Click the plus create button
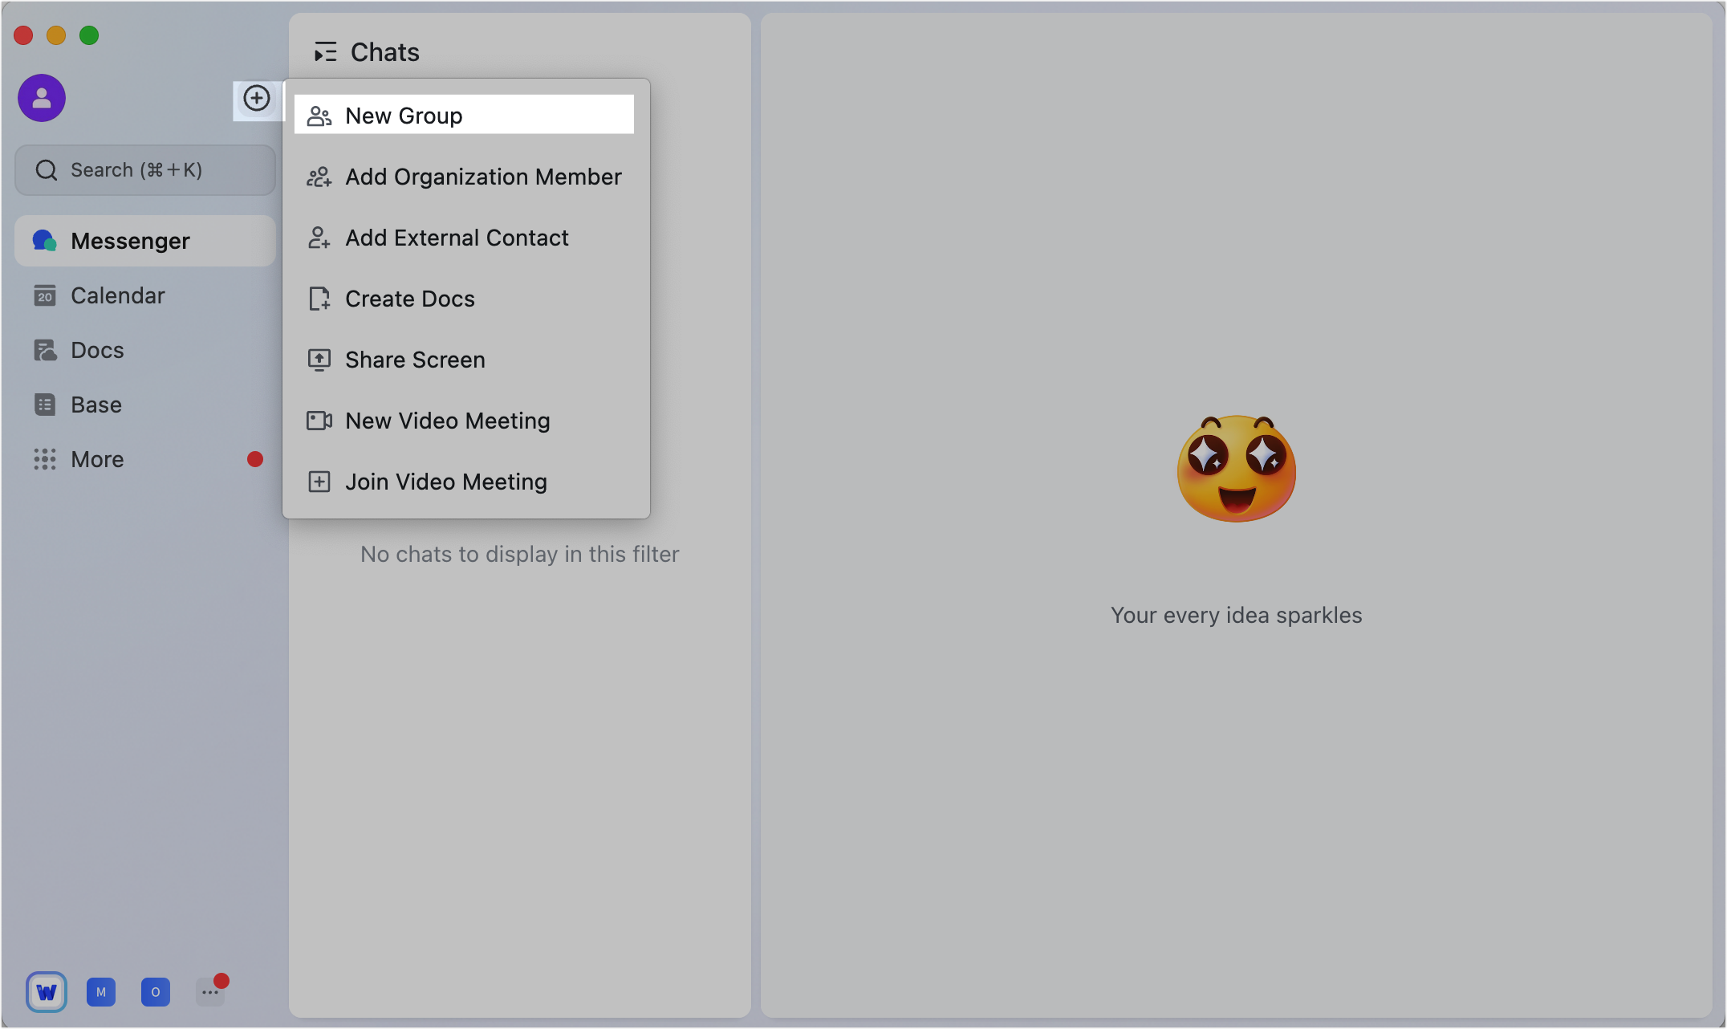Screen dimensions: 1727x1029 pyautogui.click(x=257, y=99)
